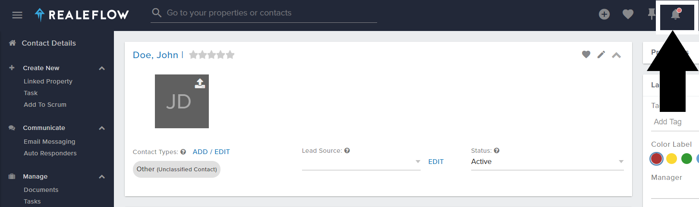Open favorites heart icon in top bar
Viewport: 699px width, 207px height.
(x=628, y=14)
